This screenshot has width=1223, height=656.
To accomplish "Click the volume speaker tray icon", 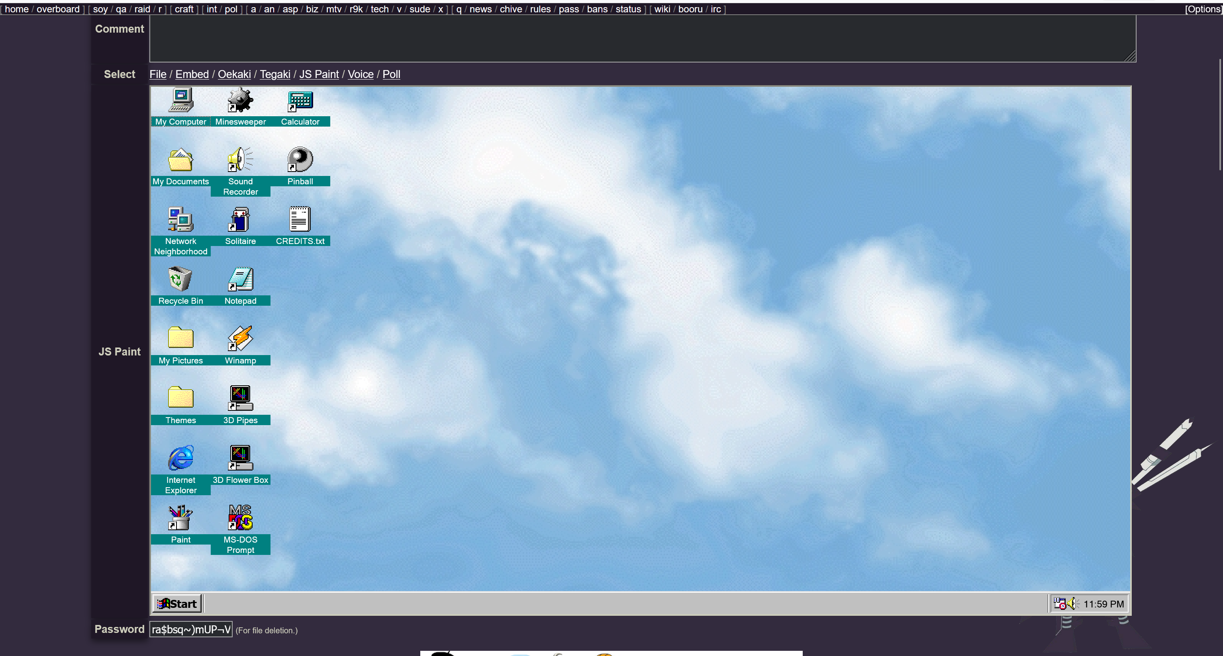I will tap(1072, 603).
